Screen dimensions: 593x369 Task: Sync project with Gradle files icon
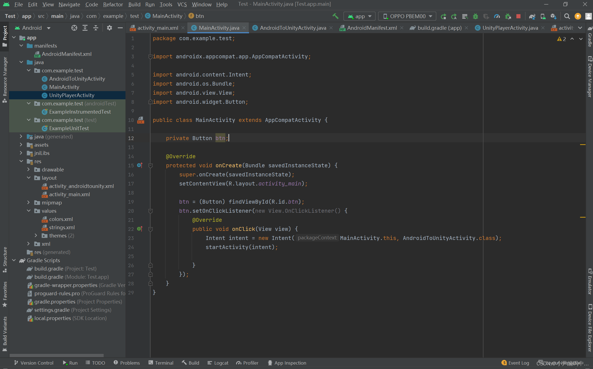coord(532,16)
